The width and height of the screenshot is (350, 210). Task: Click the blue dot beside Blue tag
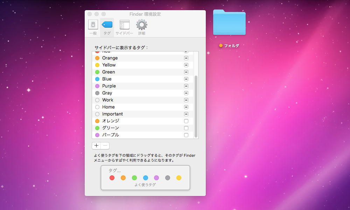click(97, 79)
